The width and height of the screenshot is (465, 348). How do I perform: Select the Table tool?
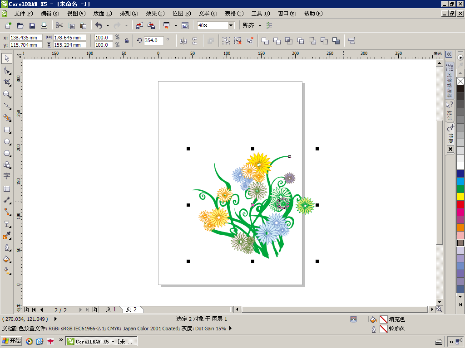(x=7, y=188)
